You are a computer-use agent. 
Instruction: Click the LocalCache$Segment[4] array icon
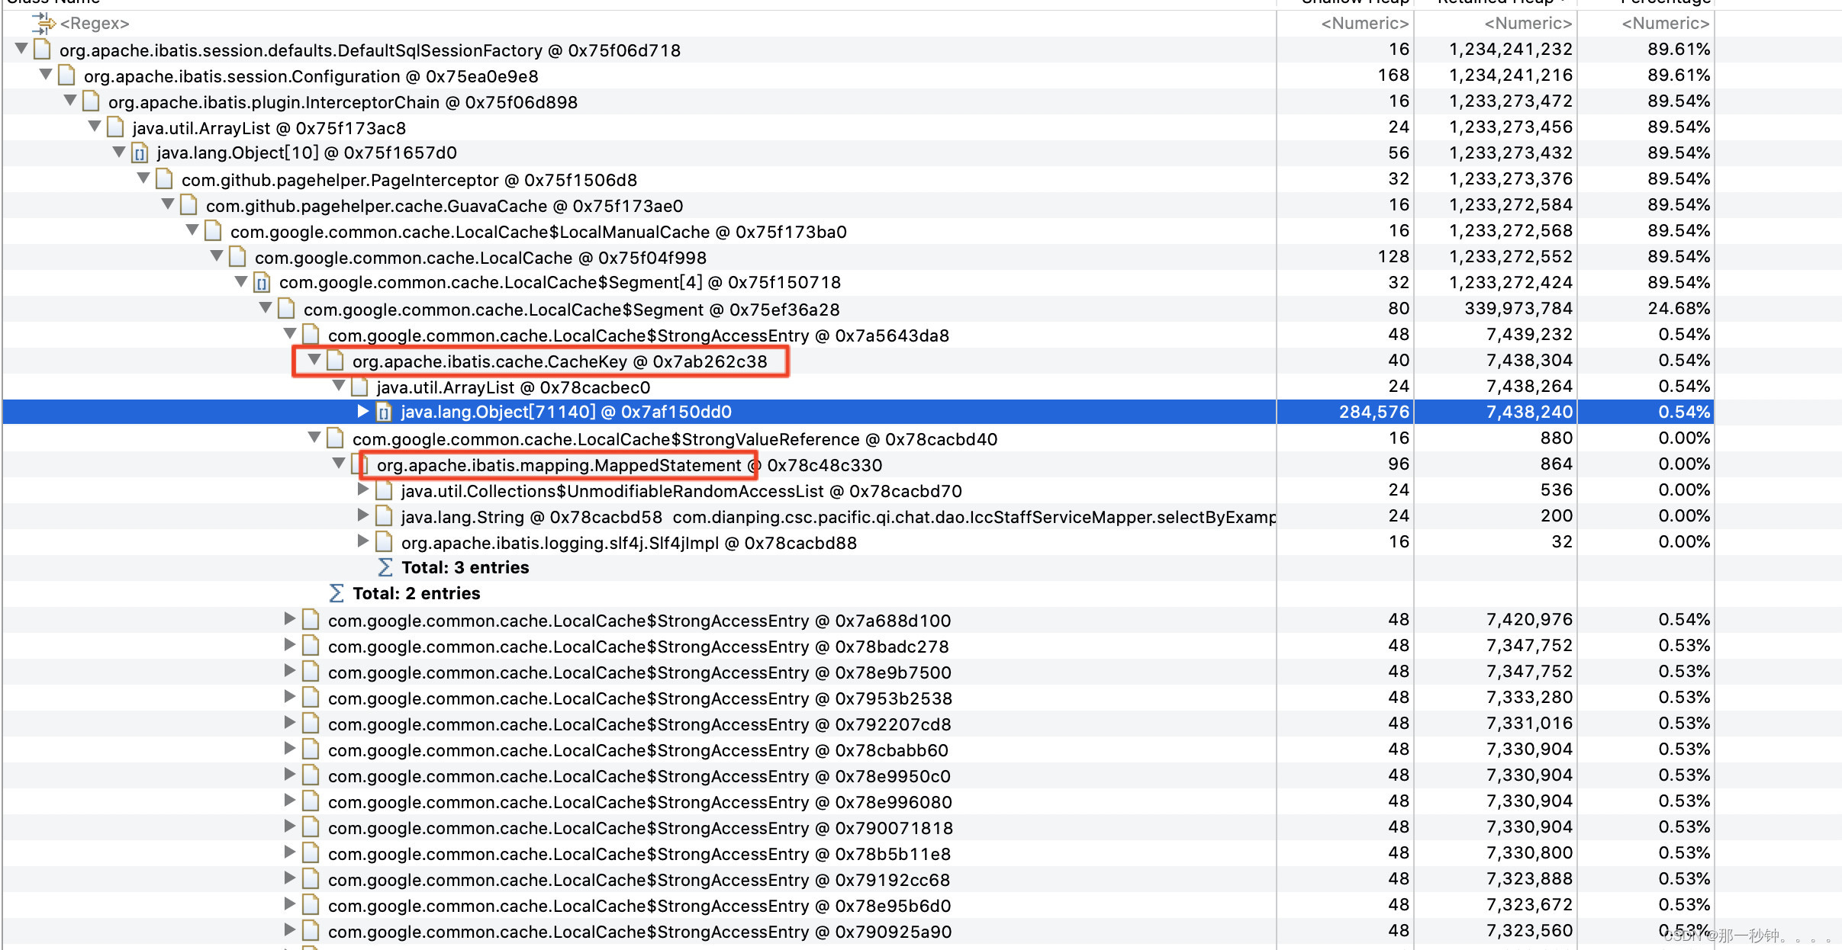(262, 283)
